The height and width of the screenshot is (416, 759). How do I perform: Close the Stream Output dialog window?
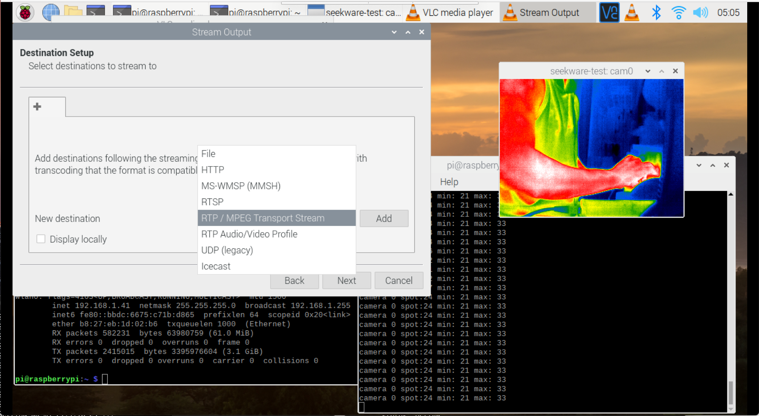coord(421,32)
